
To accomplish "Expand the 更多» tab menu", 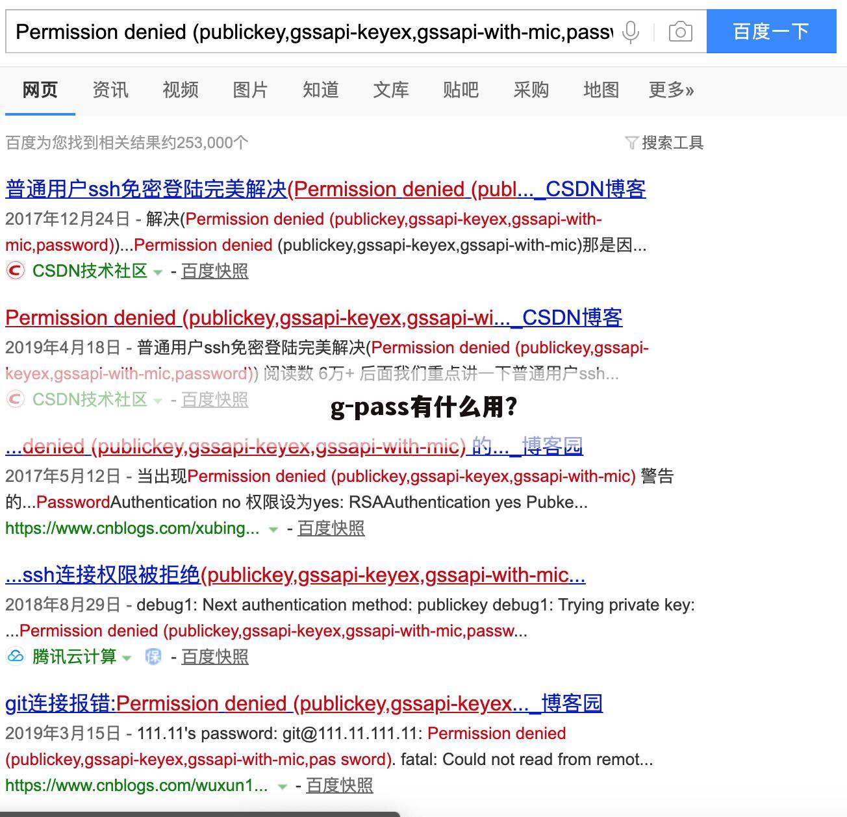I will [672, 90].
